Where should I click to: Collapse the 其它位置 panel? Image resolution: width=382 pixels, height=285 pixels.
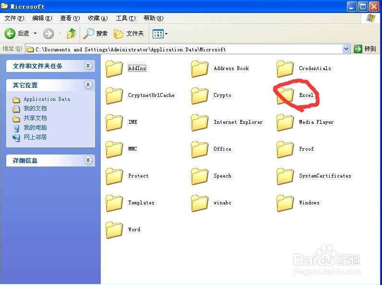coord(88,84)
